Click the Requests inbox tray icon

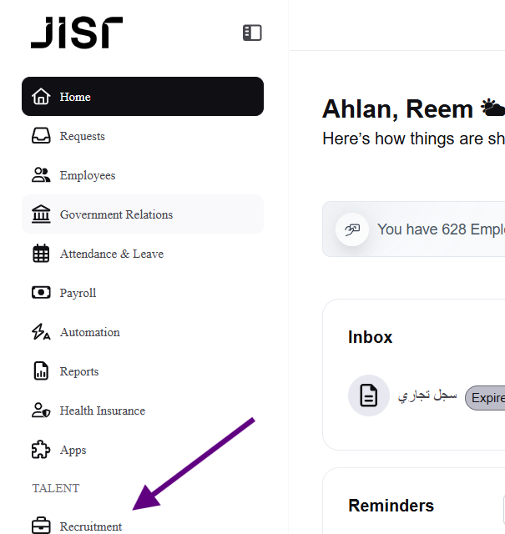41,136
